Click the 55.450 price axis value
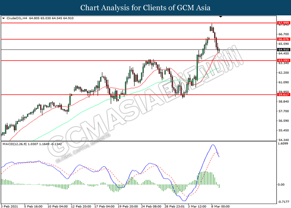 point(284,130)
